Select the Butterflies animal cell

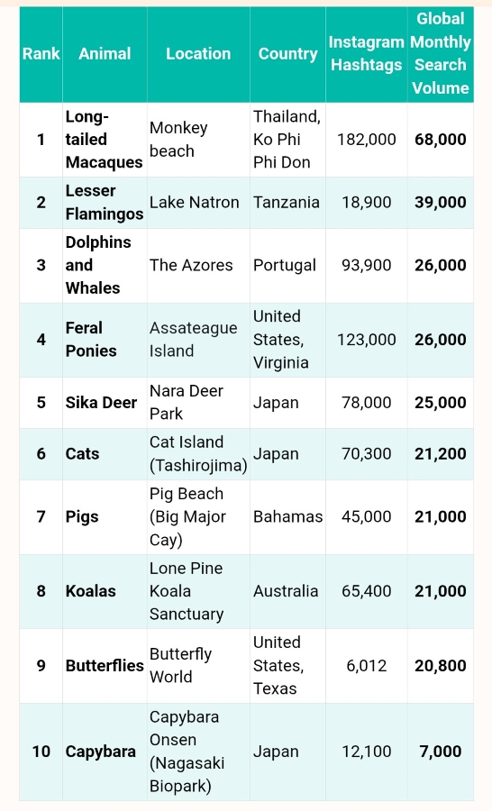105,666
